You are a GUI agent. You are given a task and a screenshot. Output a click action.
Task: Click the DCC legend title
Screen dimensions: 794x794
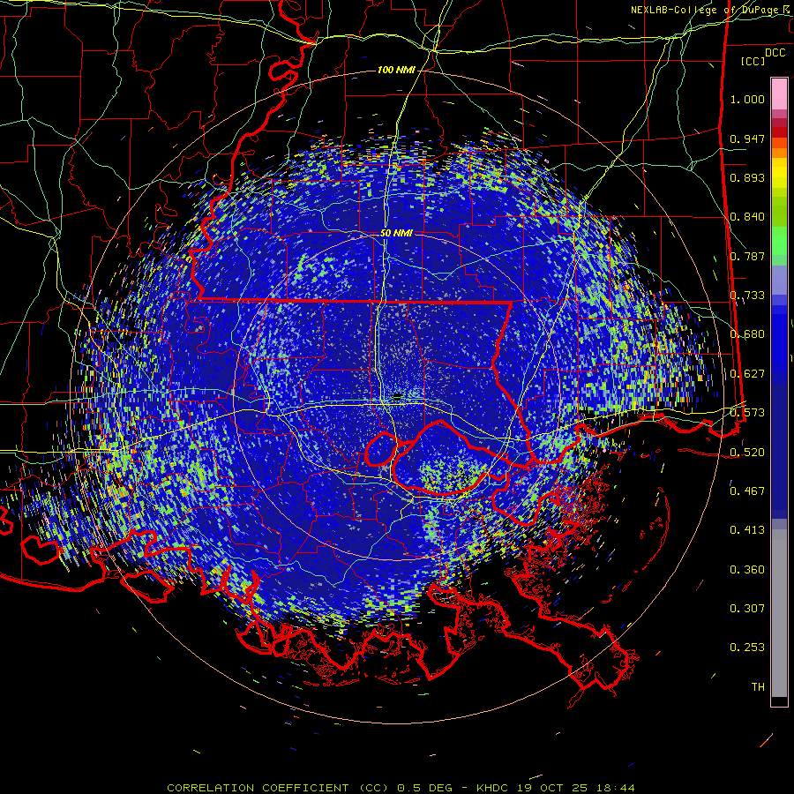click(x=775, y=53)
